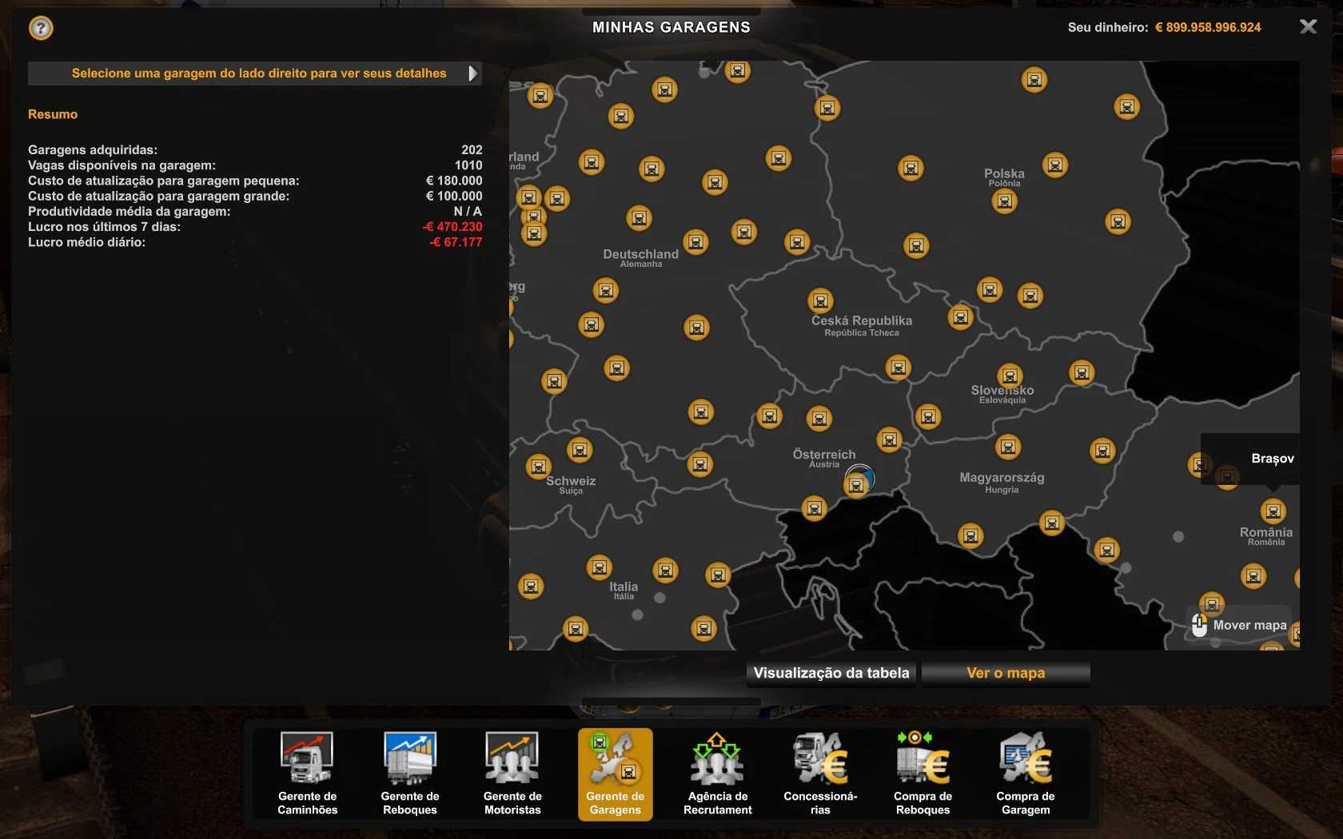Click garage marker above Magyarország label
This screenshot has width=1343, height=839.
[1008, 447]
